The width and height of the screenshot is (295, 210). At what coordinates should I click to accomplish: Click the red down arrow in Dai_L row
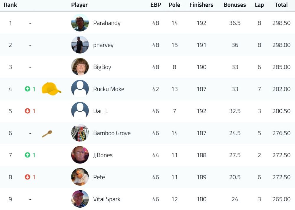coord(27,111)
